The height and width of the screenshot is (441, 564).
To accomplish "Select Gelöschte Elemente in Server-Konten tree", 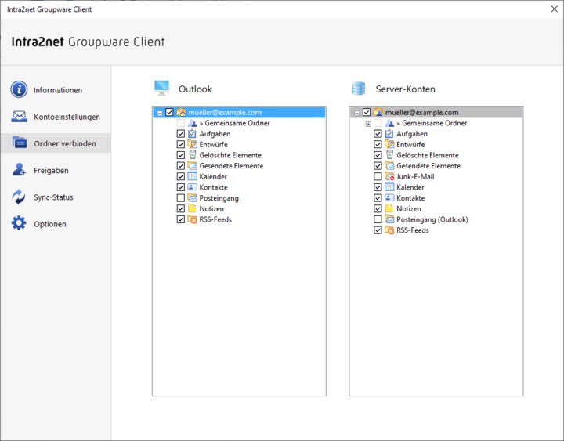I will click(428, 155).
